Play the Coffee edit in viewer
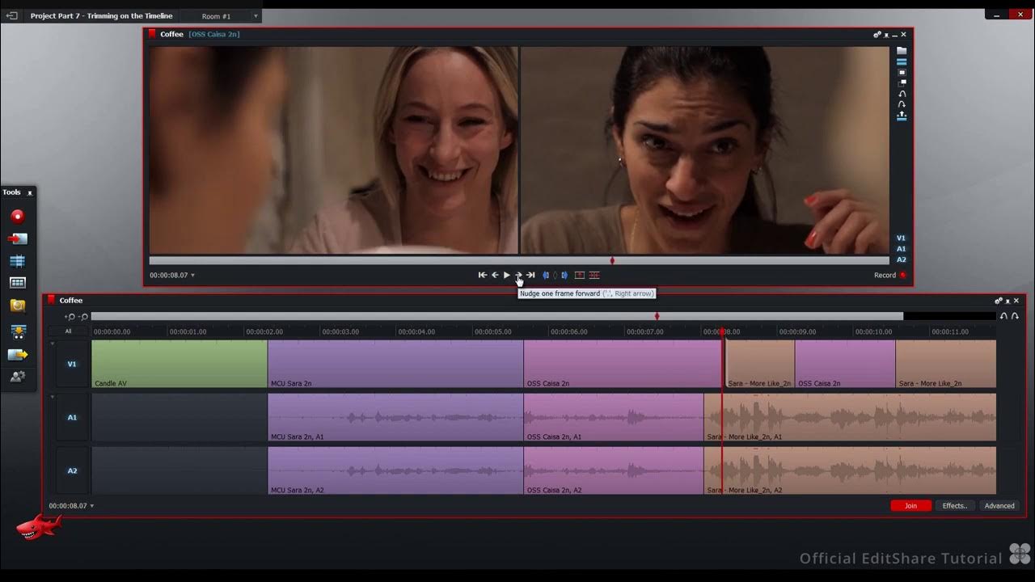 pos(507,275)
